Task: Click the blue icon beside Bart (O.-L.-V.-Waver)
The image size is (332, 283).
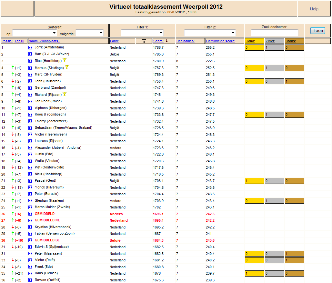Action: click(30, 55)
